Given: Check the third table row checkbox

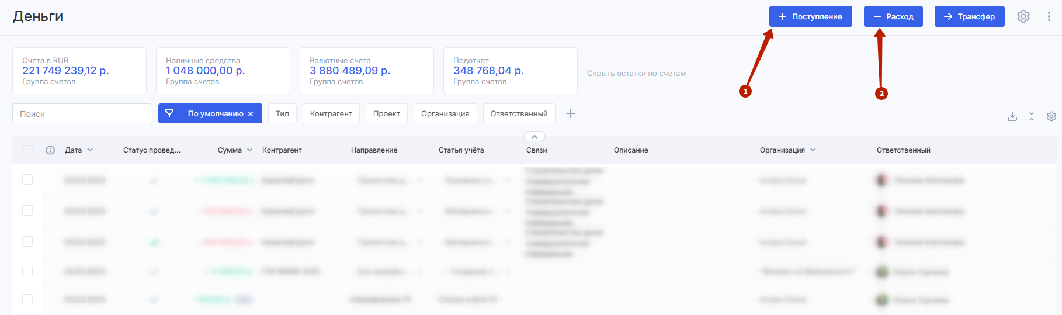Looking at the screenshot, I should click(x=27, y=241).
